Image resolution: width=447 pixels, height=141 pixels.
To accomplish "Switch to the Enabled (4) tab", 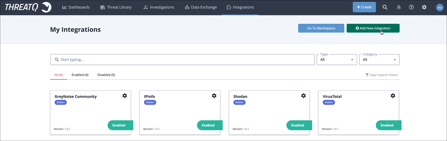I will click(80, 75).
